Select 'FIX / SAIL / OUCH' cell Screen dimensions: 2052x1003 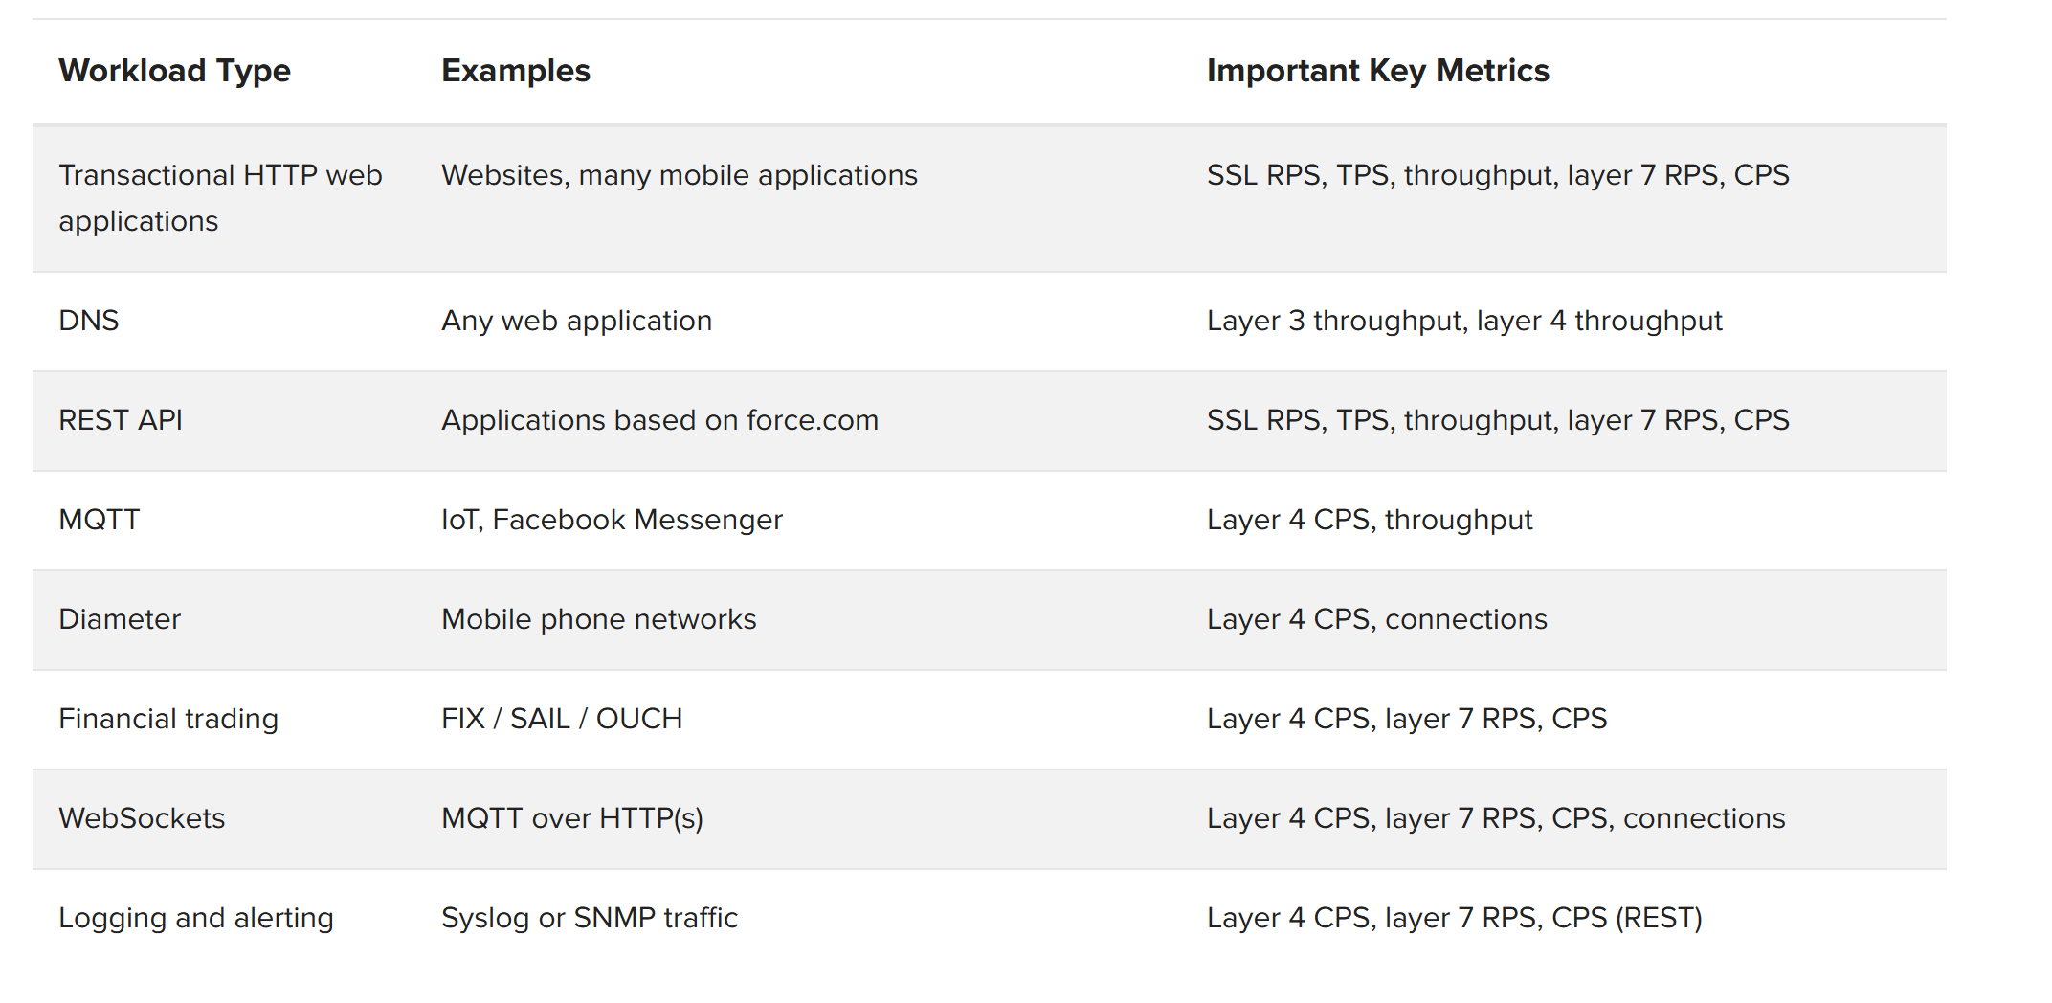tap(563, 719)
